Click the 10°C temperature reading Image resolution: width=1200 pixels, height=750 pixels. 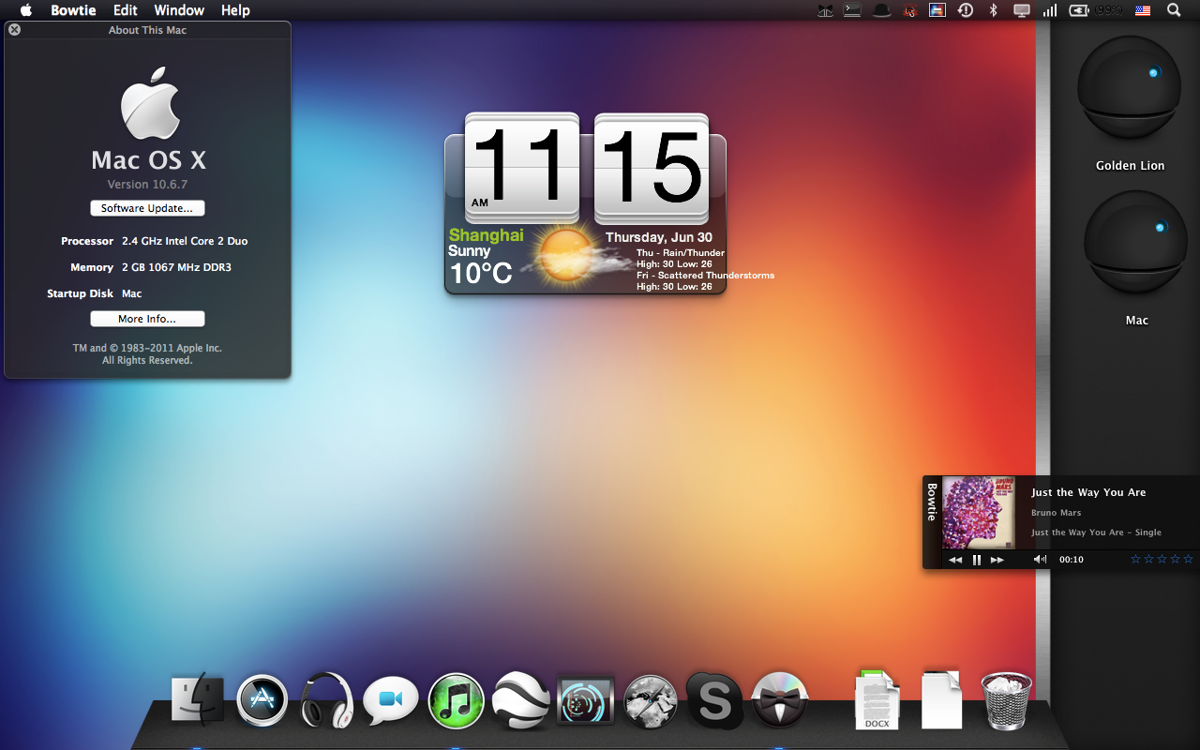click(x=481, y=273)
